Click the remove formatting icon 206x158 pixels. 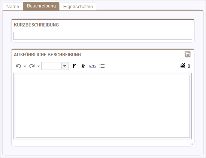click(182, 66)
